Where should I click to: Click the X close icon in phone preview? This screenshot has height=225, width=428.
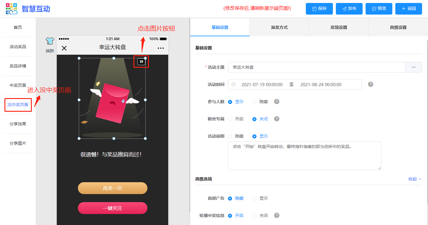(x=64, y=48)
